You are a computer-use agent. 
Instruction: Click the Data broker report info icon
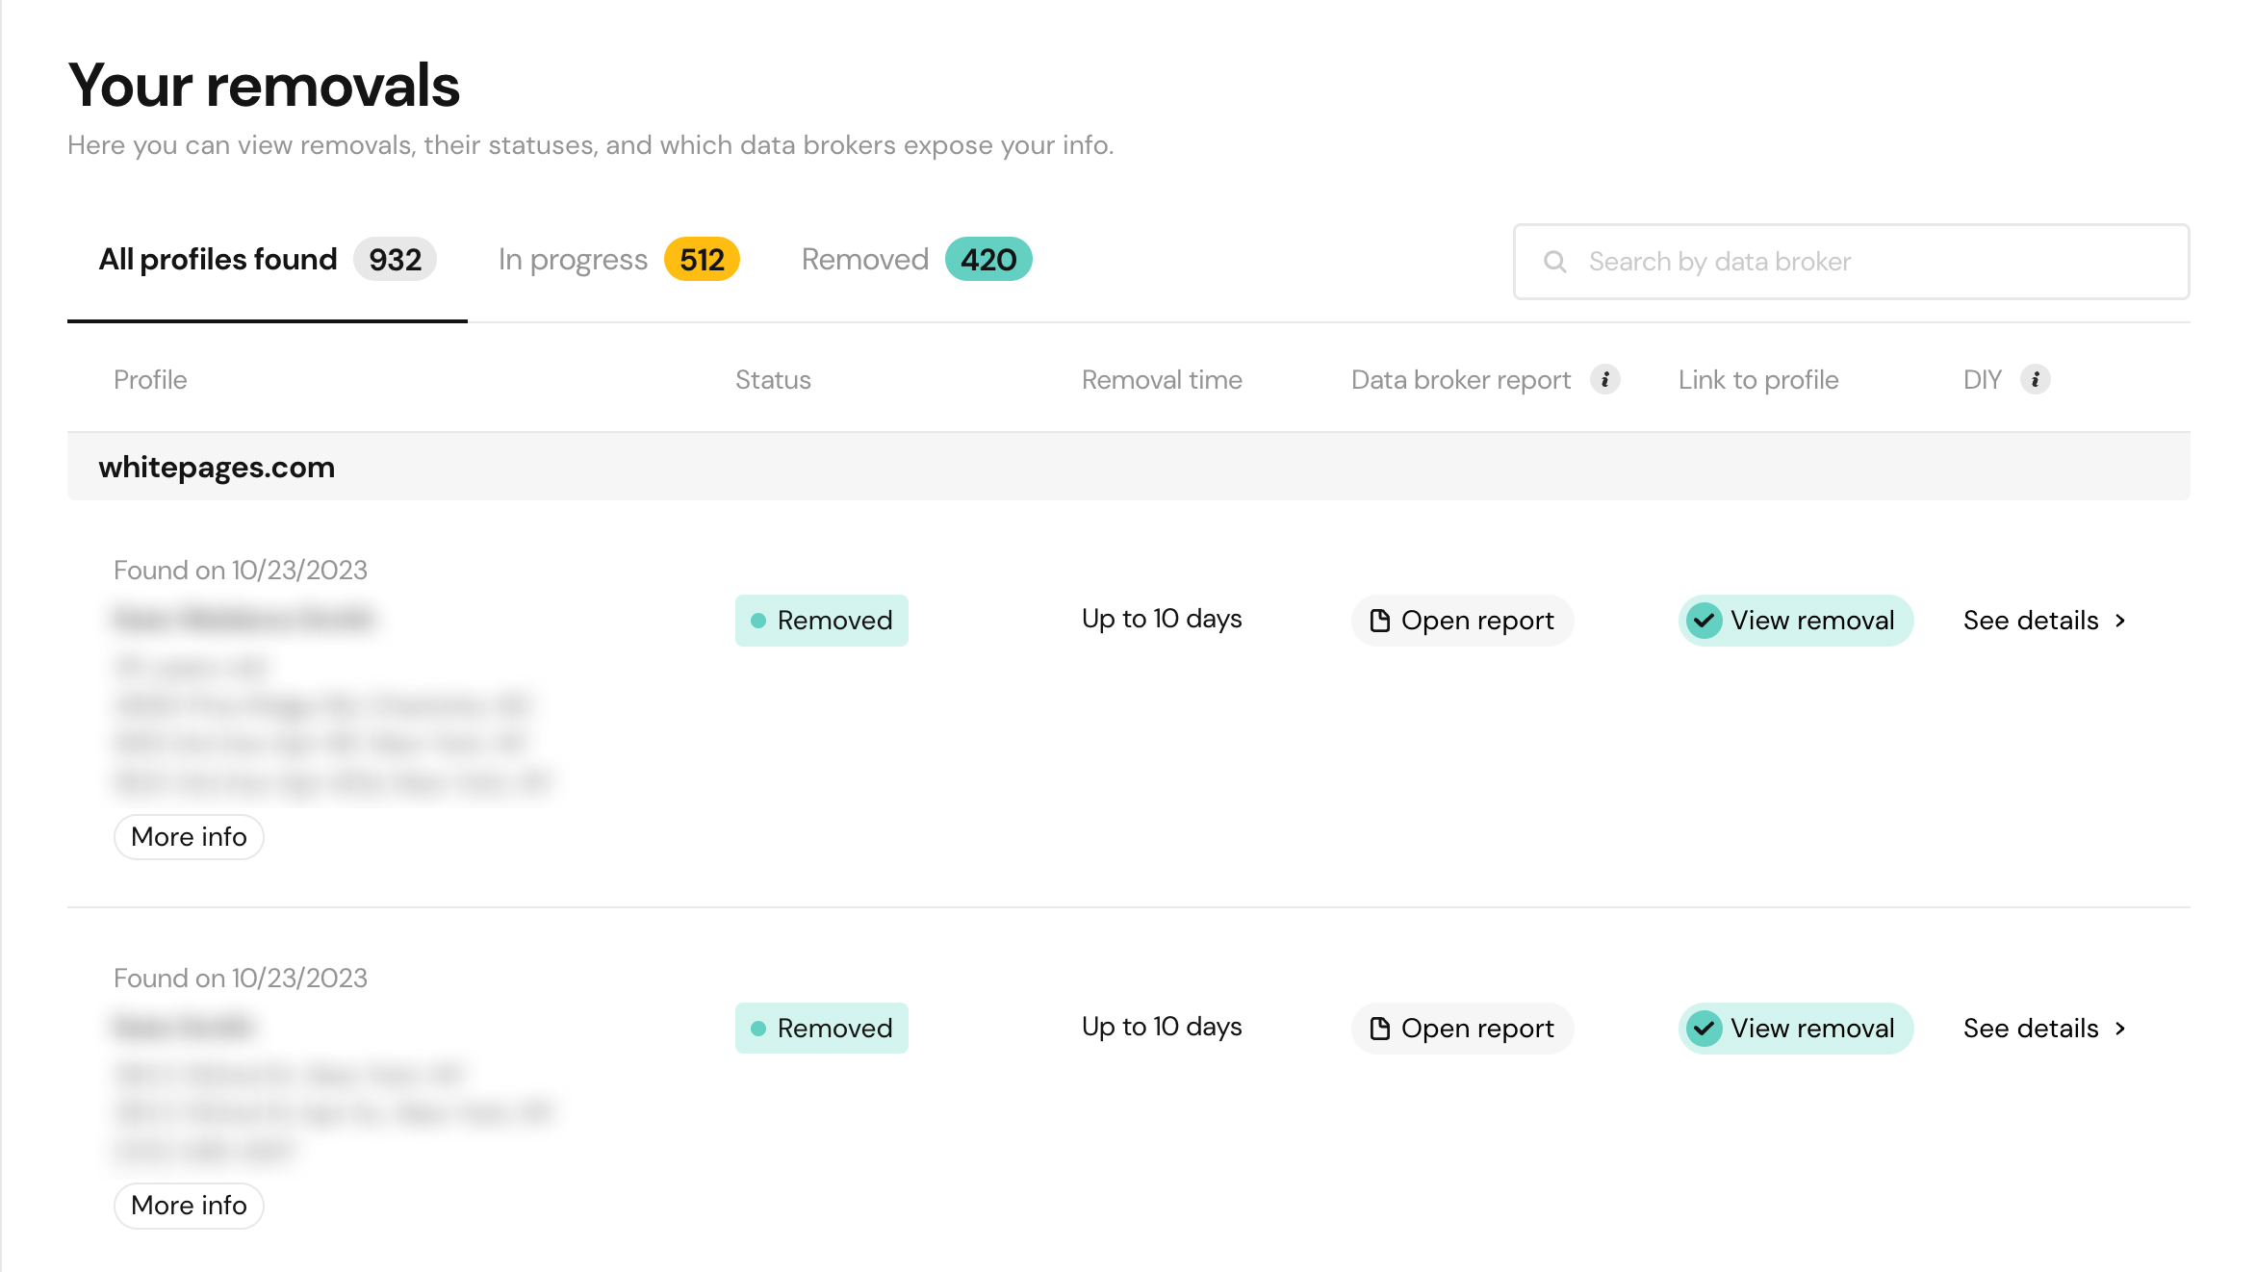(x=1604, y=379)
